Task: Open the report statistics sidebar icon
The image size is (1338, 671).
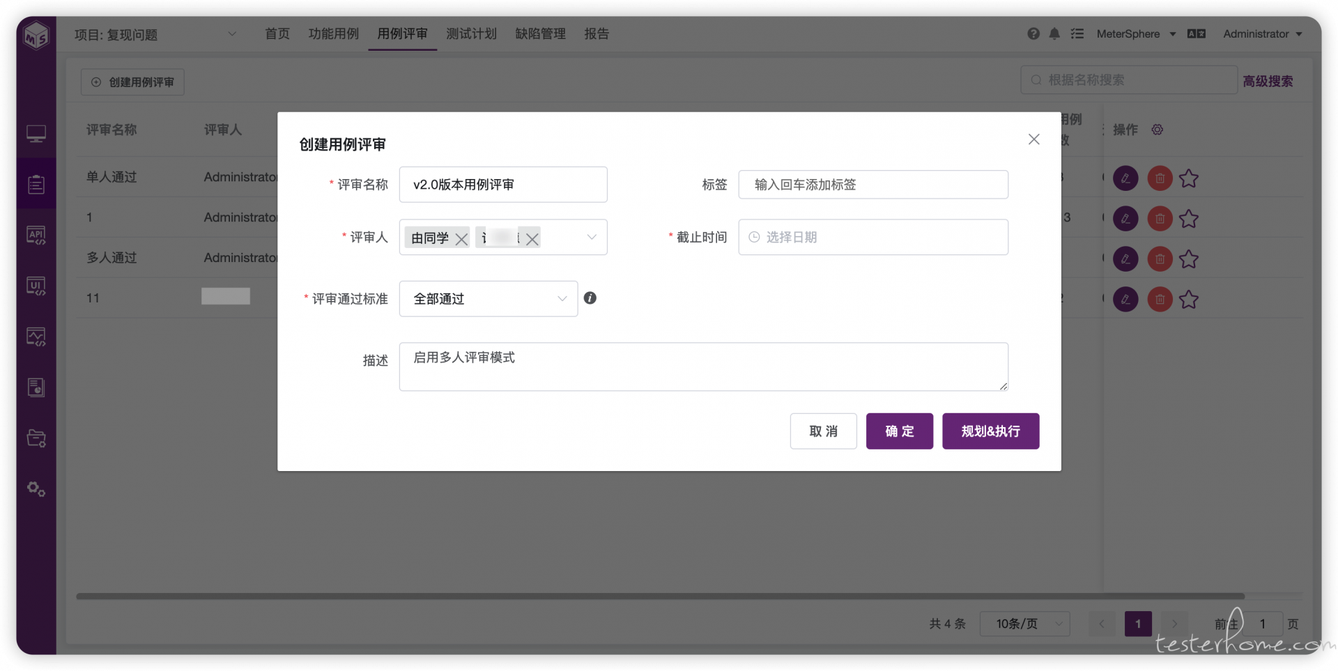Action: (36, 387)
